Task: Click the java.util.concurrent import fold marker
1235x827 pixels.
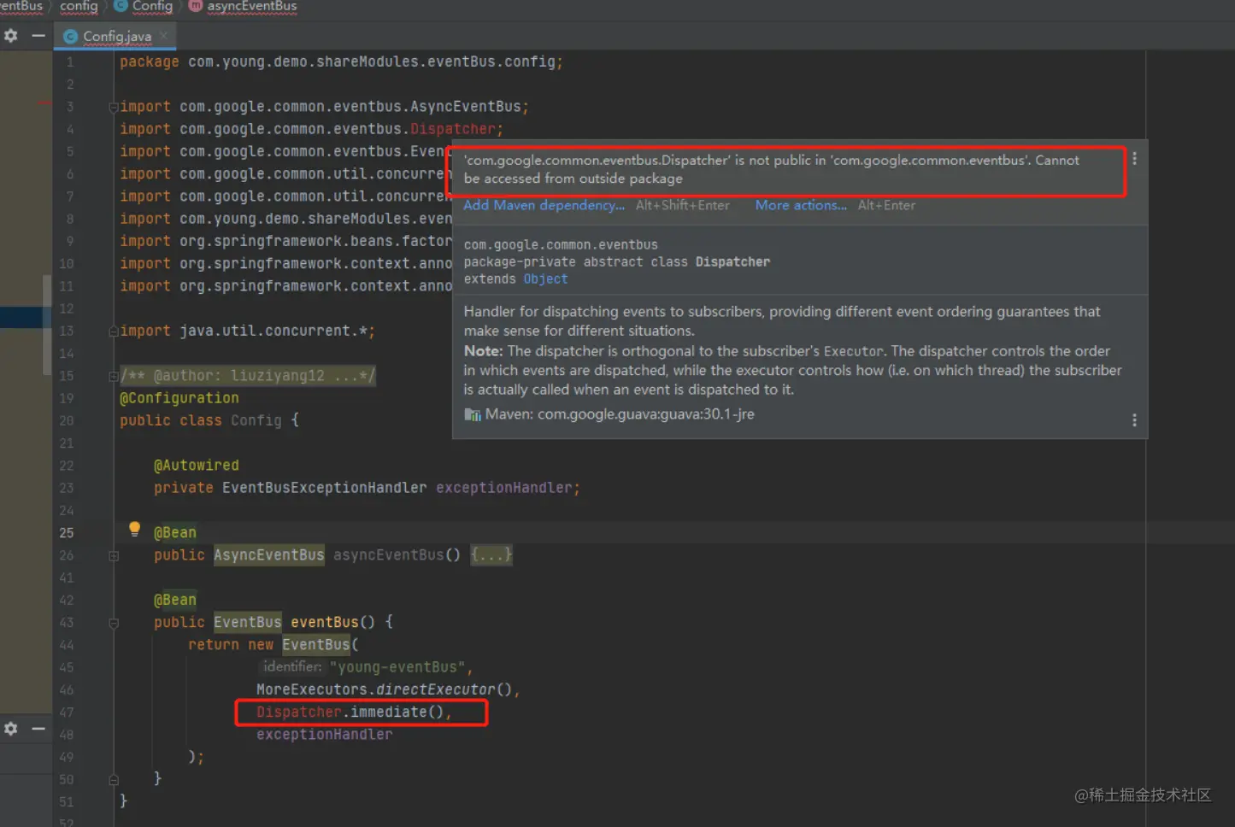Action: pos(113,331)
